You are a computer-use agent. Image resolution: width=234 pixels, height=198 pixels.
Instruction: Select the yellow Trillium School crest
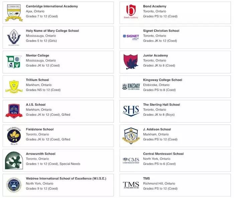click(x=14, y=87)
